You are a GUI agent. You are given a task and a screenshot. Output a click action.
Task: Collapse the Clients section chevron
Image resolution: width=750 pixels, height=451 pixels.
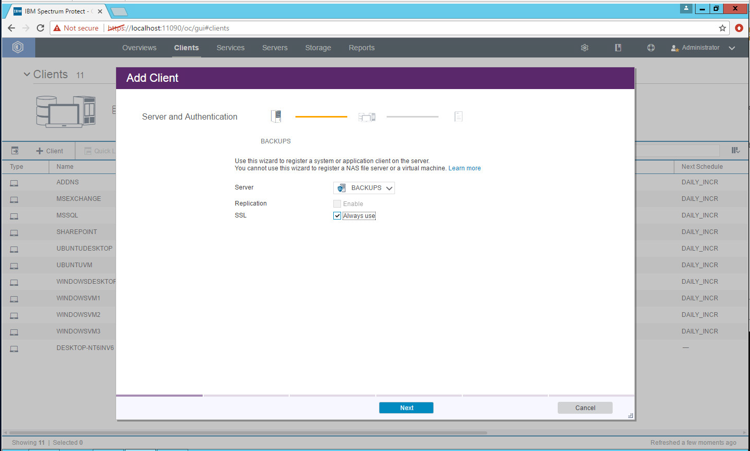point(27,75)
